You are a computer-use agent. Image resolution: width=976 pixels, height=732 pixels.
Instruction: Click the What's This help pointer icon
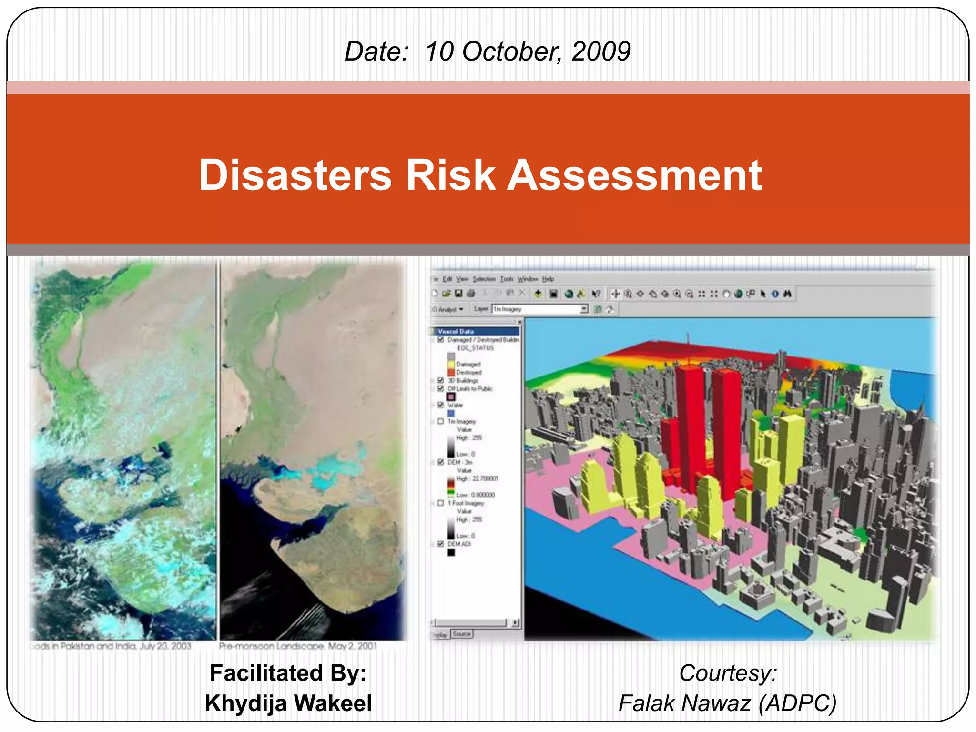596,294
